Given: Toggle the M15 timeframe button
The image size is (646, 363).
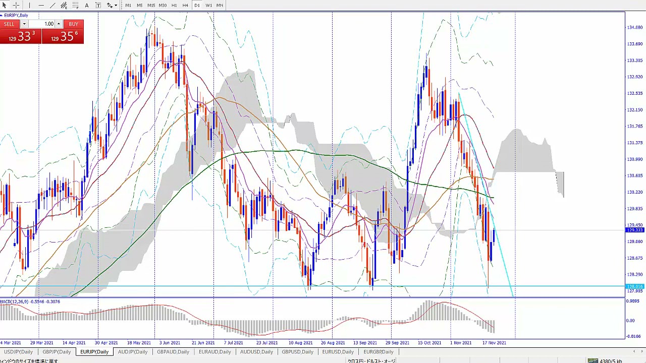Looking at the screenshot, I should point(151,5).
